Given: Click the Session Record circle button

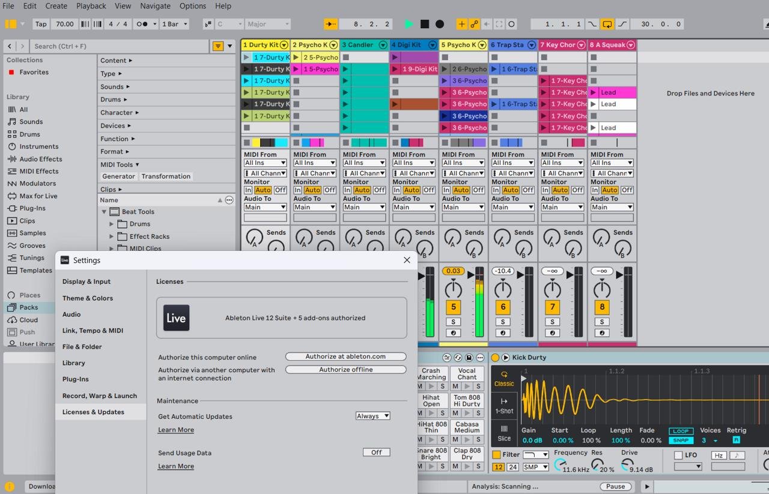Looking at the screenshot, I should coord(511,24).
